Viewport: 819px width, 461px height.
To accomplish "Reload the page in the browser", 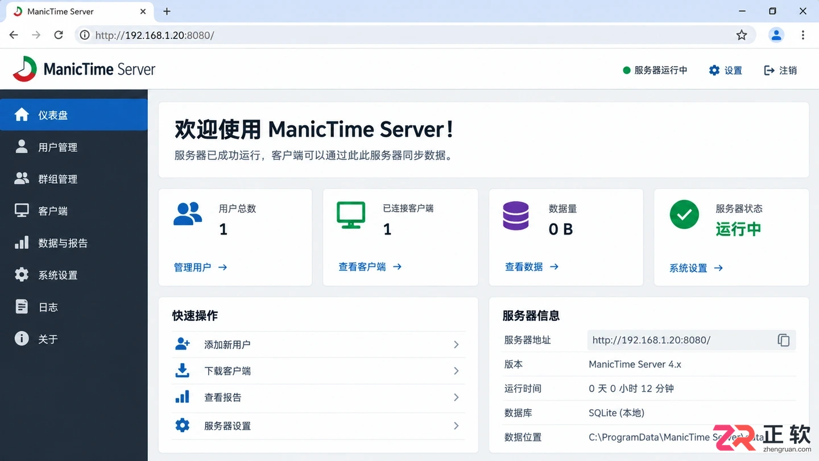I will (x=59, y=35).
